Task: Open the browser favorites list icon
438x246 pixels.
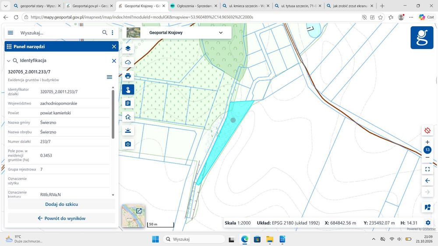Action: [x=391, y=17]
